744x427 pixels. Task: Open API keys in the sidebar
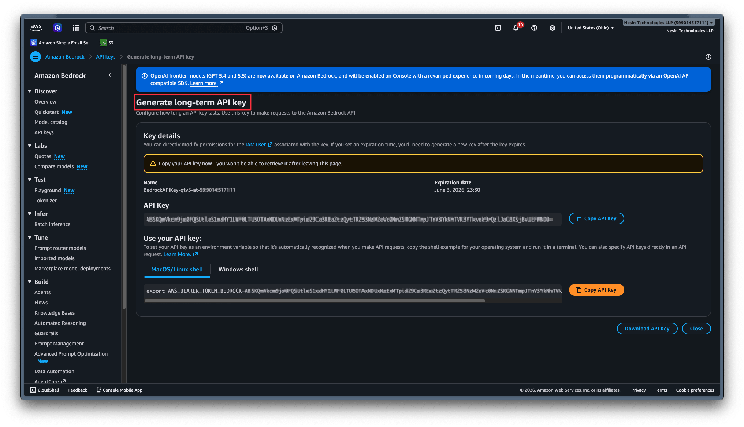click(x=44, y=132)
